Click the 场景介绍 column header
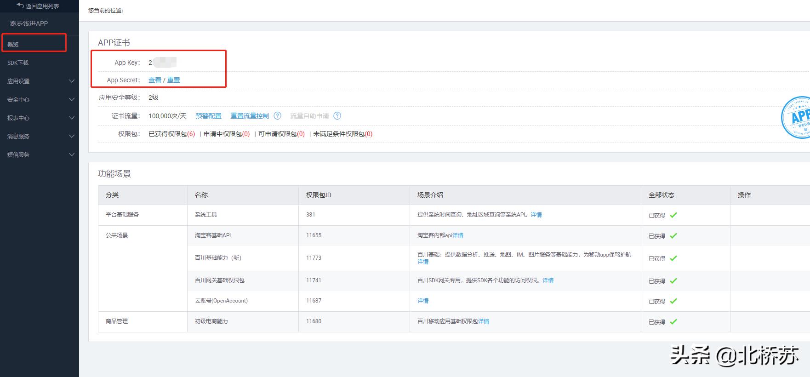The image size is (810, 377). point(430,195)
